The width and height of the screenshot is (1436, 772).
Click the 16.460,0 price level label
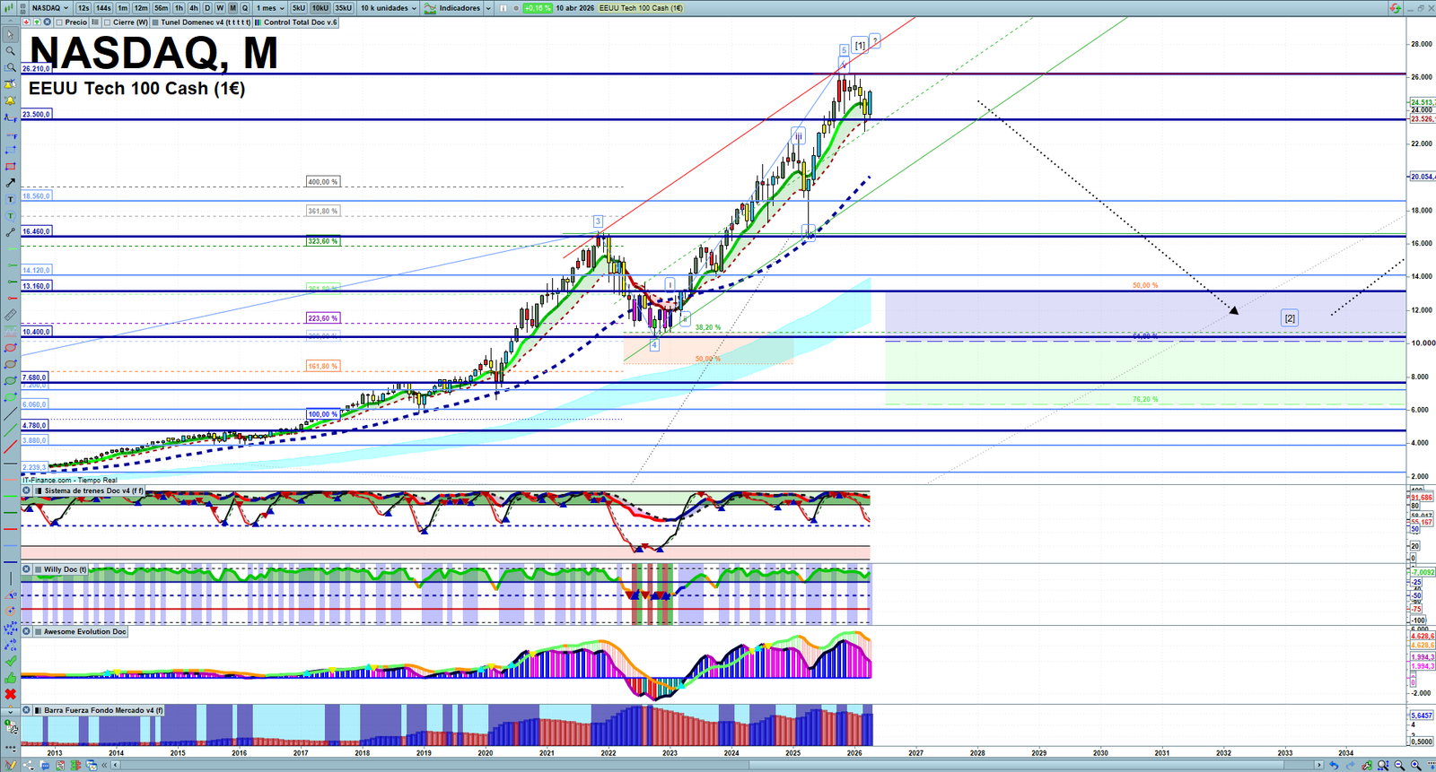click(x=37, y=231)
